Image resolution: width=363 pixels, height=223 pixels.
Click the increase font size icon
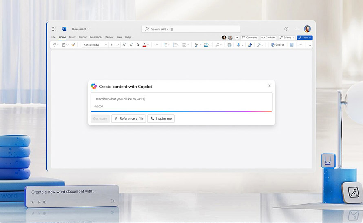tap(124, 45)
